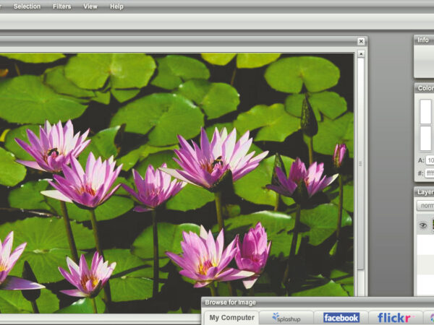Open the Selection menu

(x=27, y=6)
